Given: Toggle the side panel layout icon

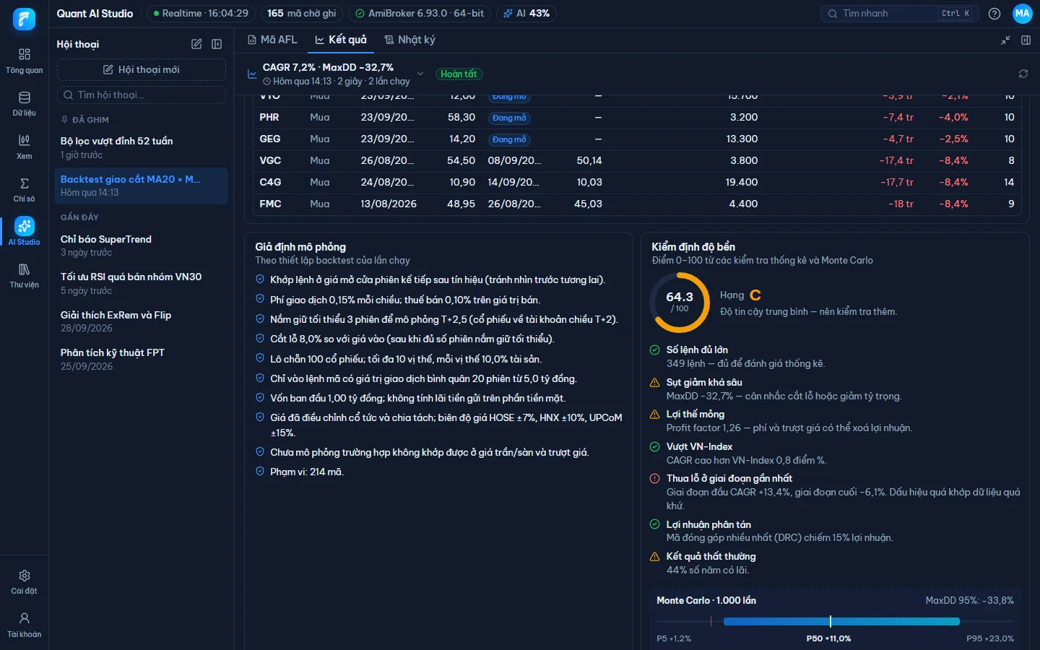Looking at the screenshot, I should coord(1026,40).
